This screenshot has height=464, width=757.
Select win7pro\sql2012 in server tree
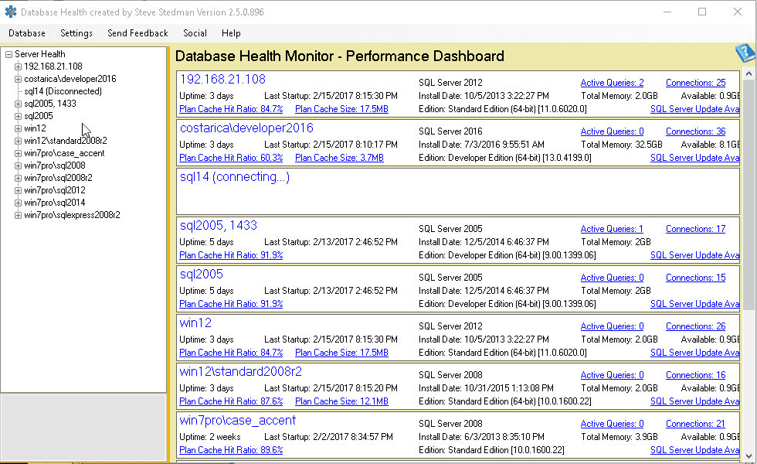(55, 190)
